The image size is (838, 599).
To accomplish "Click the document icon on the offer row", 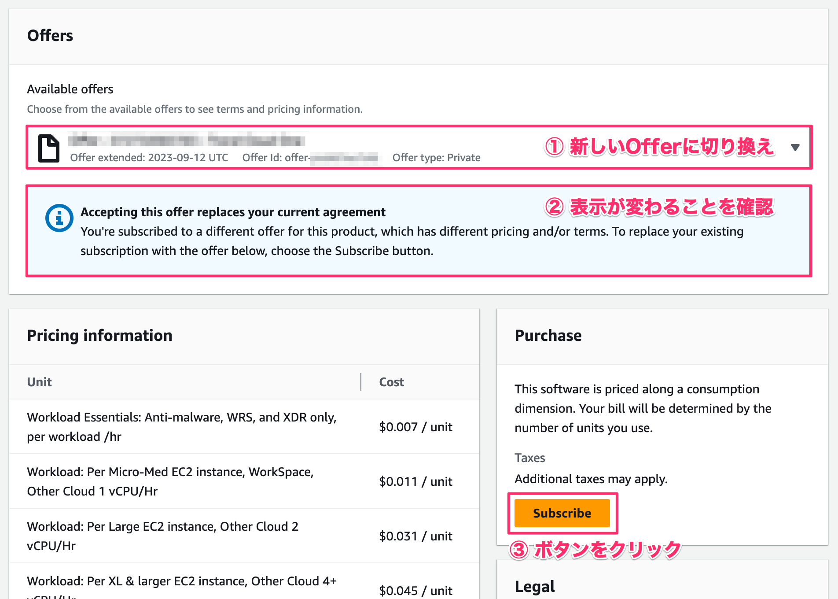I will 49,147.
